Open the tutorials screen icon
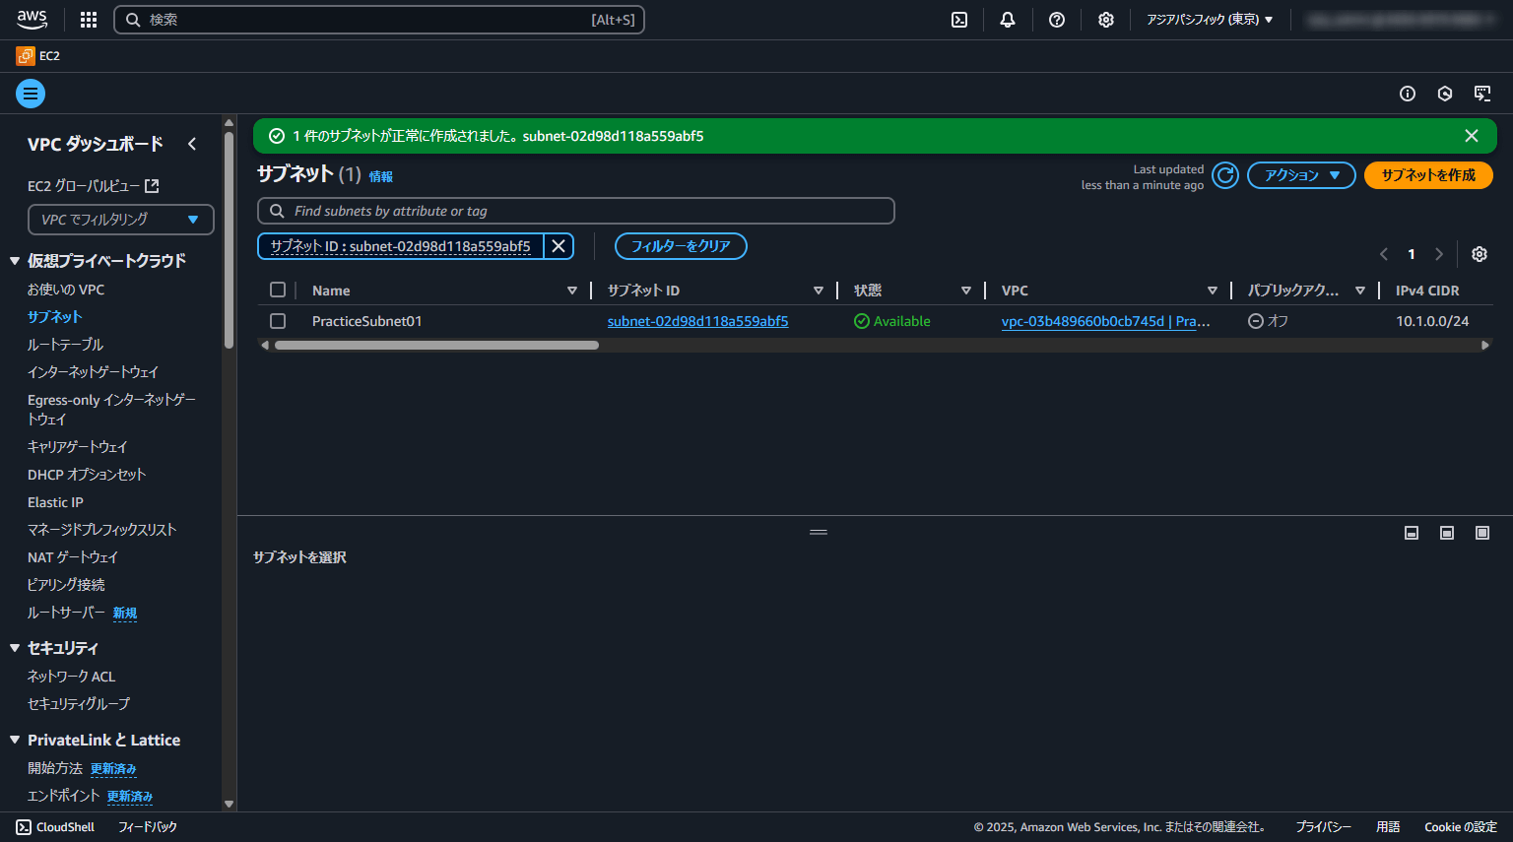 (x=1482, y=94)
